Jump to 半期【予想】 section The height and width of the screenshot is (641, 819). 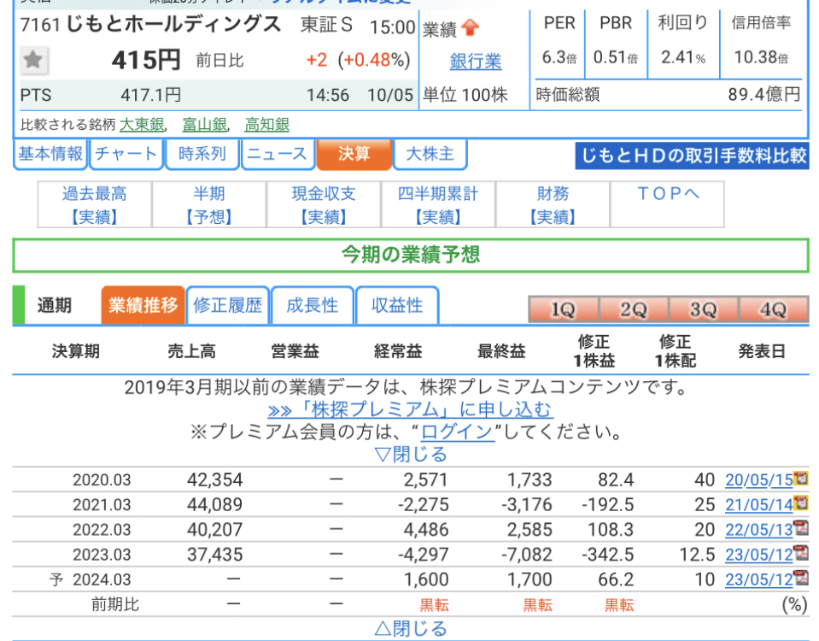[209, 204]
